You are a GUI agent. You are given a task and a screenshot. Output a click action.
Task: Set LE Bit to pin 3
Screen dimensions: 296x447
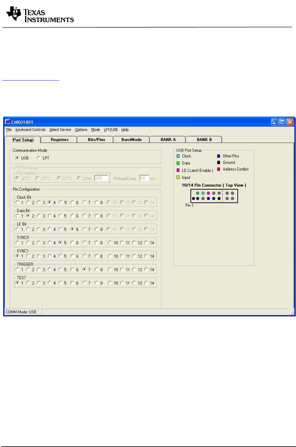pyautogui.click(x=39, y=229)
